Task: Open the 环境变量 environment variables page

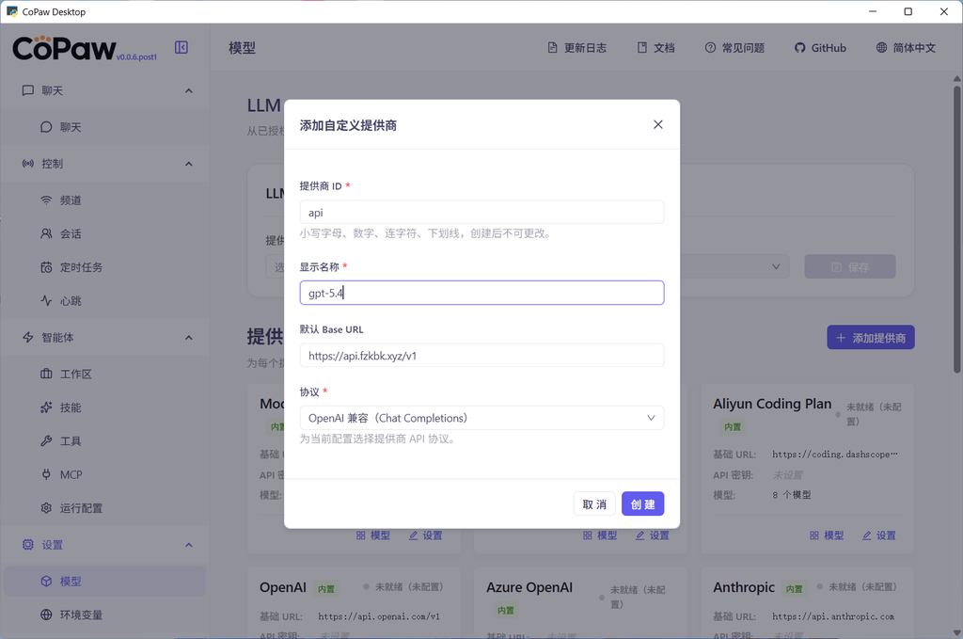Action: pyautogui.click(x=104, y=615)
